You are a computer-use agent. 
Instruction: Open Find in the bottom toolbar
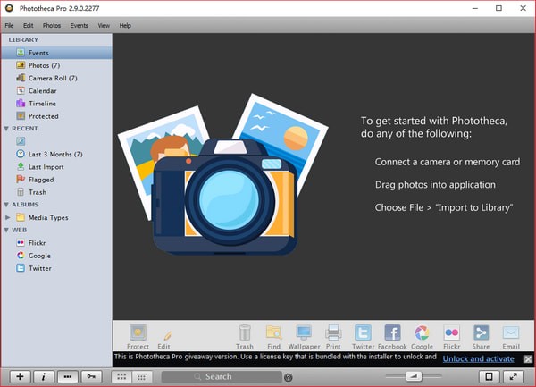click(273, 334)
